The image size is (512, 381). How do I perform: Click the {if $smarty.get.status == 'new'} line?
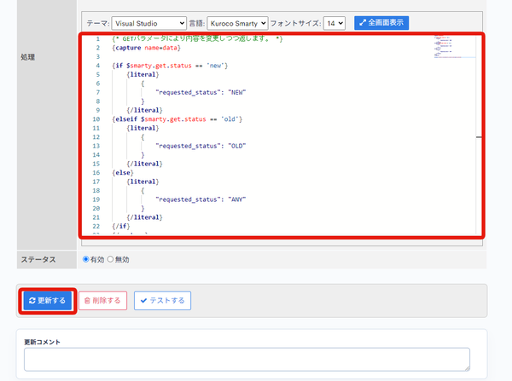coord(170,66)
